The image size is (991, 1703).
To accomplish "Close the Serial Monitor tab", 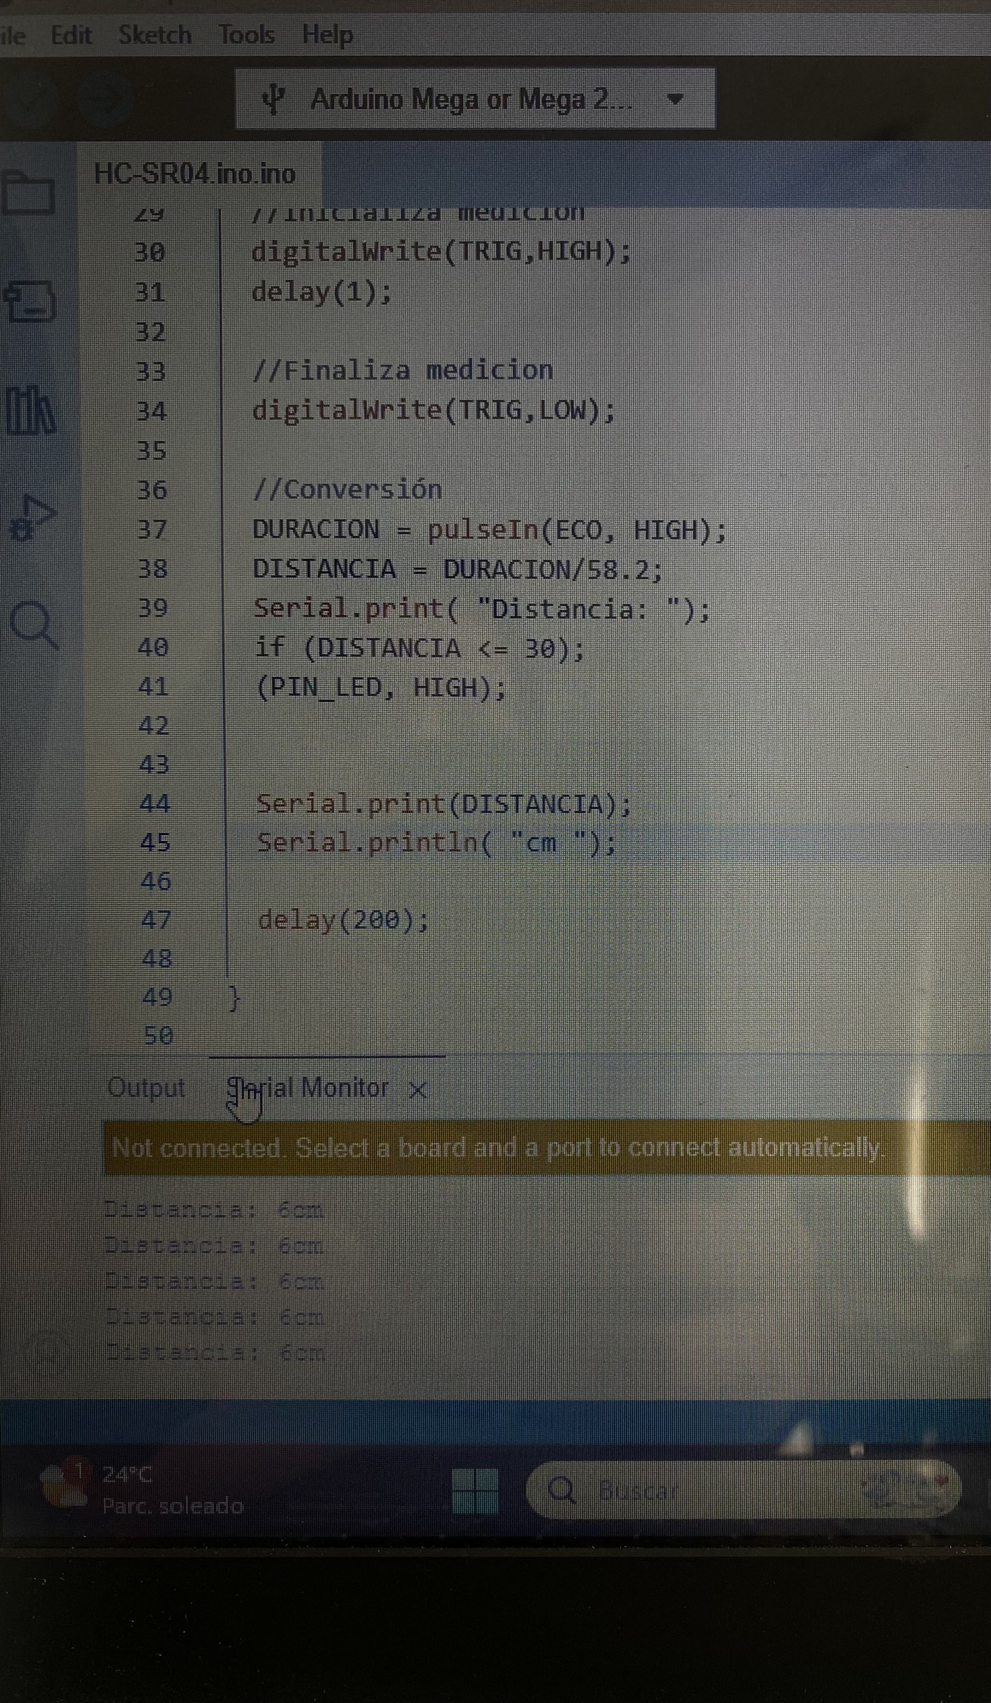I will [418, 1089].
